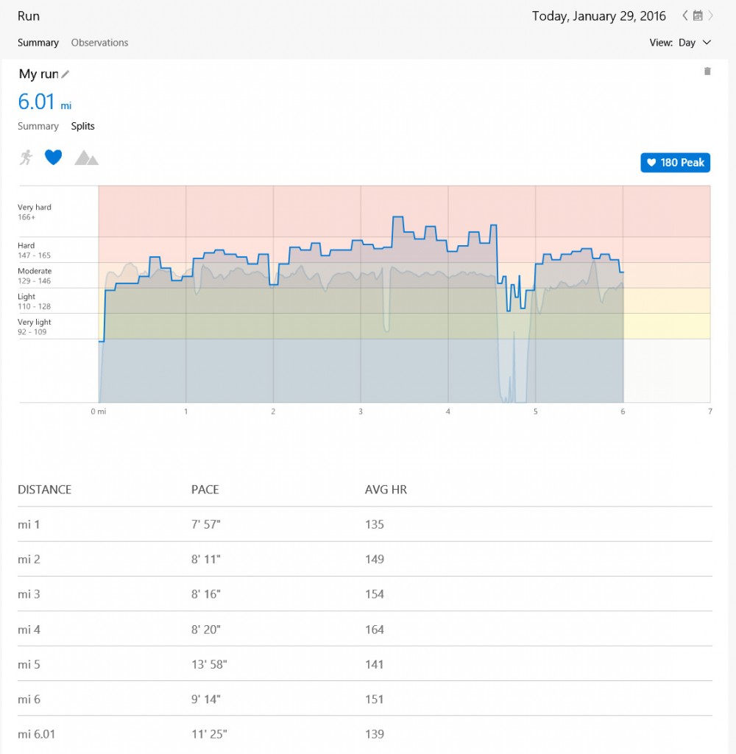Show the elevation chart via mountain icon
Viewport: 736px width, 754px height.
(x=87, y=158)
